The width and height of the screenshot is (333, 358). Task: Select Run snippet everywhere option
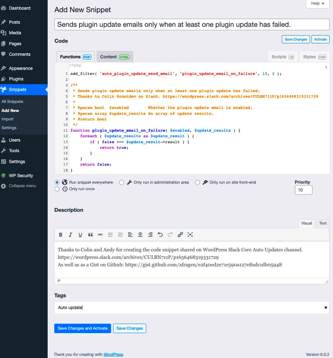(57, 182)
